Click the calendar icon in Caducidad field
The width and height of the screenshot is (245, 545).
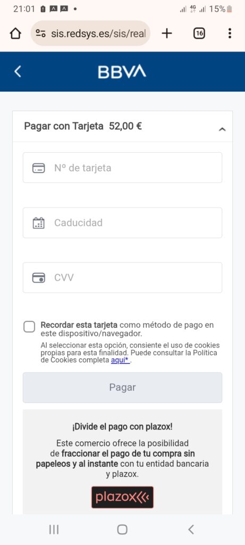coord(38,223)
